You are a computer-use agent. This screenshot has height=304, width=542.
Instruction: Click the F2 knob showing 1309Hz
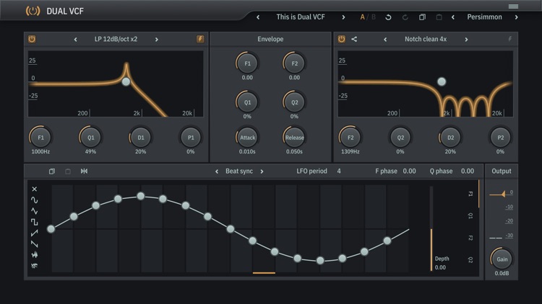[350, 137]
